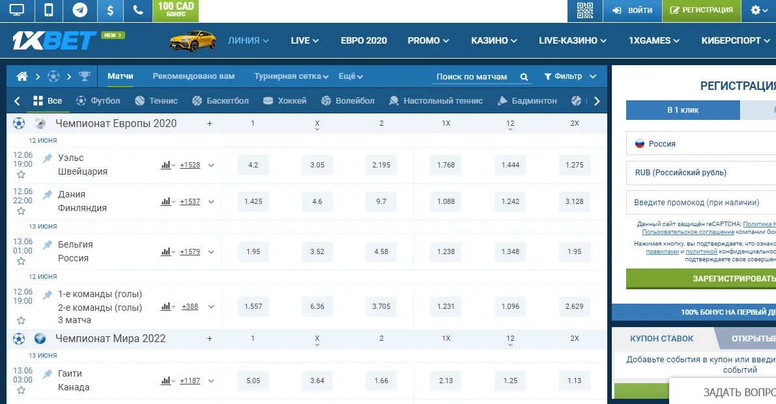Select the Теннис sport filter
This screenshot has width=776, height=404.
pyautogui.click(x=156, y=100)
